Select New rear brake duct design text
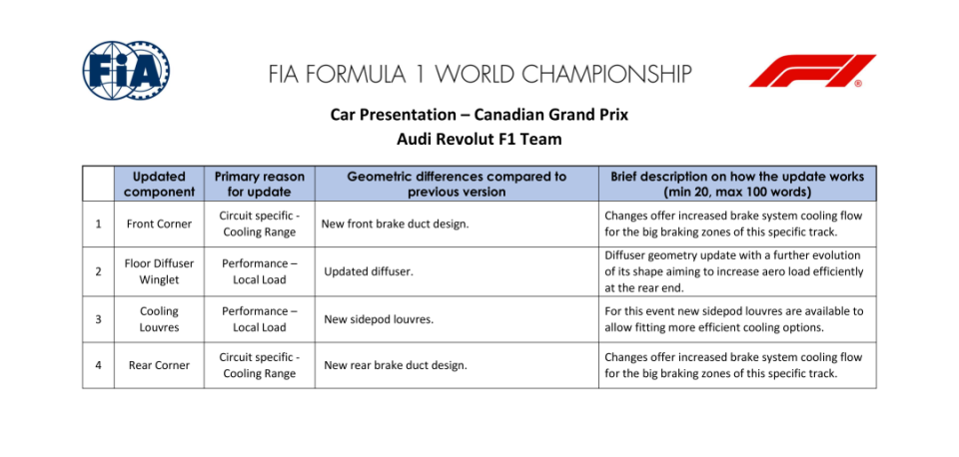 coord(396,365)
